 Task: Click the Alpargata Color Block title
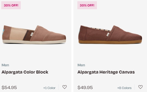tap(25, 72)
